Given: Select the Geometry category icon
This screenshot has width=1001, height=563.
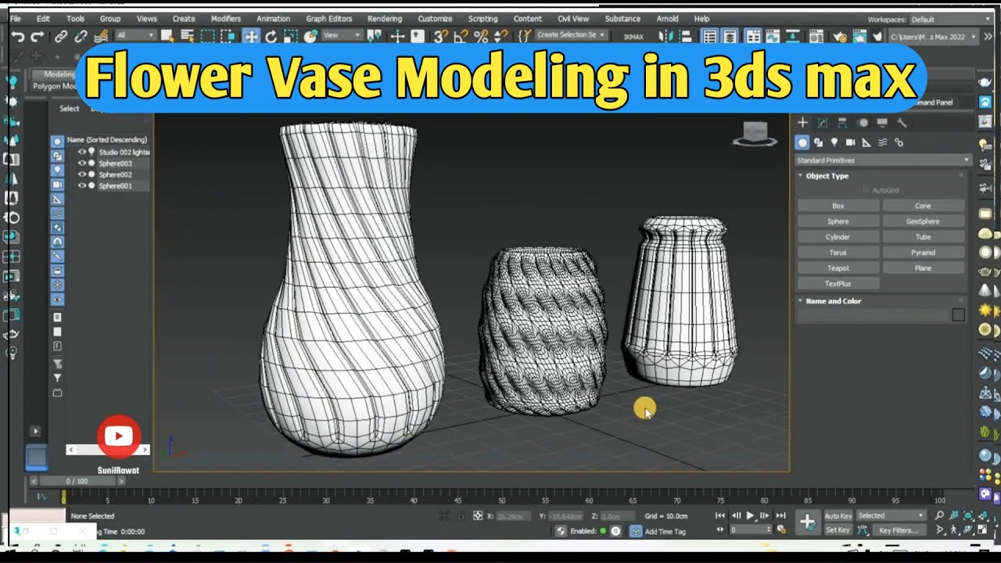Looking at the screenshot, I should 802,142.
